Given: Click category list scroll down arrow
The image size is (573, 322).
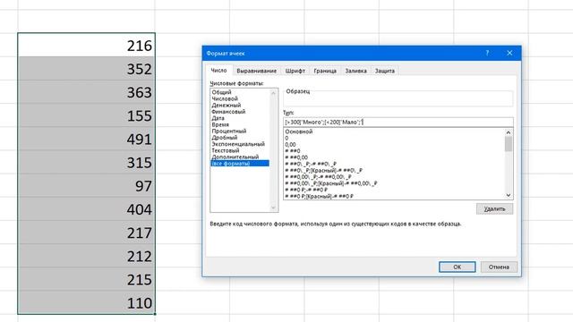Looking at the screenshot, I should [273, 208].
